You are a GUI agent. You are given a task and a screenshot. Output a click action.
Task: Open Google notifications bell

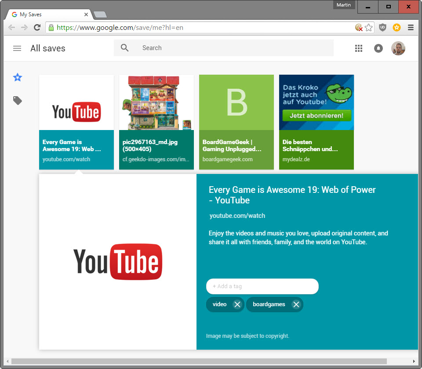(x=378, y=48)
